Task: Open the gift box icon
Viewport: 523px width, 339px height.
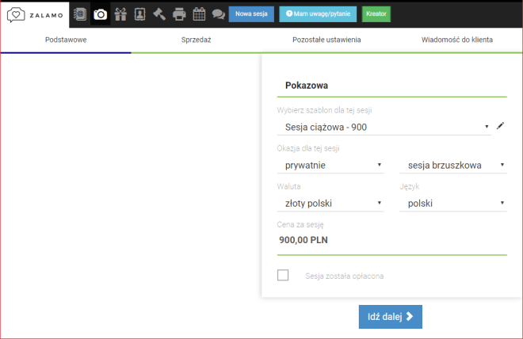Action: pyautogui.click(x=120, y=13)
